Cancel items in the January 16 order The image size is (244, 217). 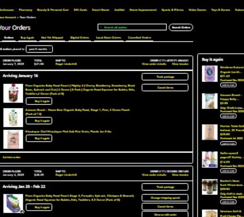(x=165, y=88)
